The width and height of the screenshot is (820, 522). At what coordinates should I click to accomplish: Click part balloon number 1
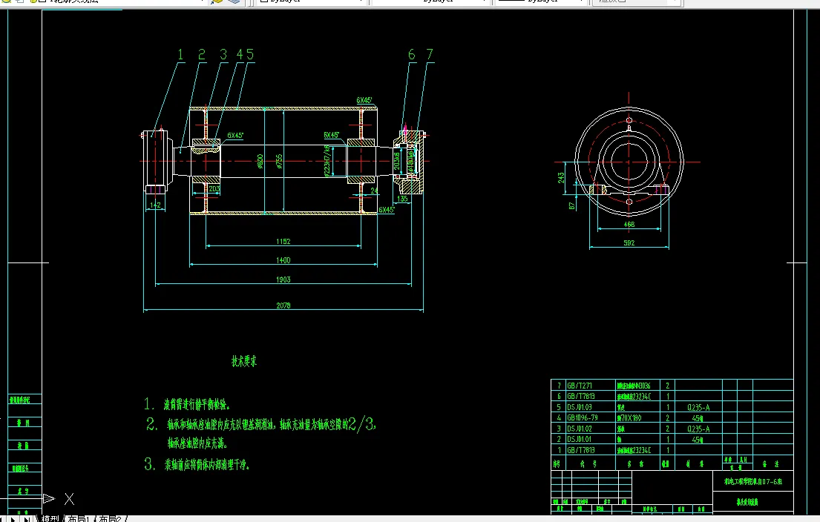point(180,54)
